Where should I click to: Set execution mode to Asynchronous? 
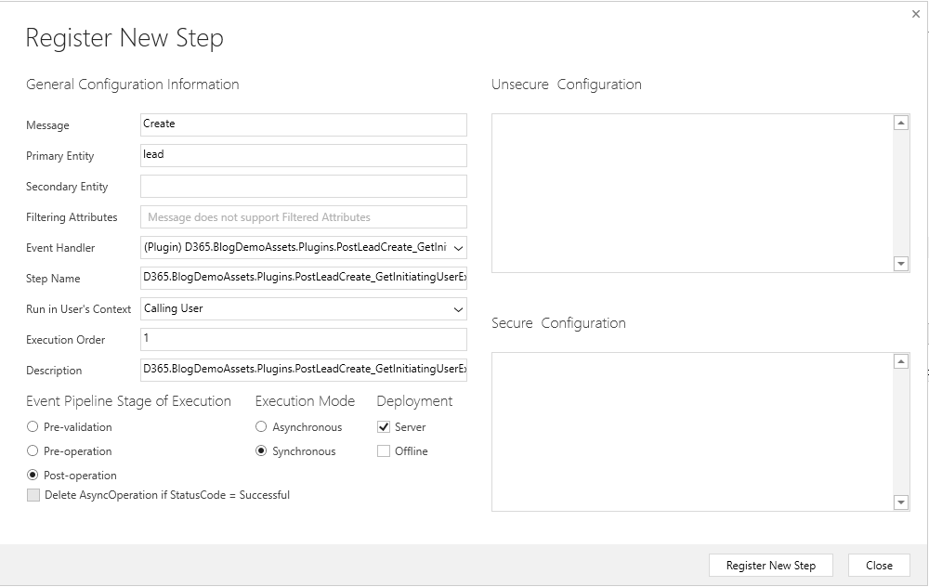tap(262, 427)
